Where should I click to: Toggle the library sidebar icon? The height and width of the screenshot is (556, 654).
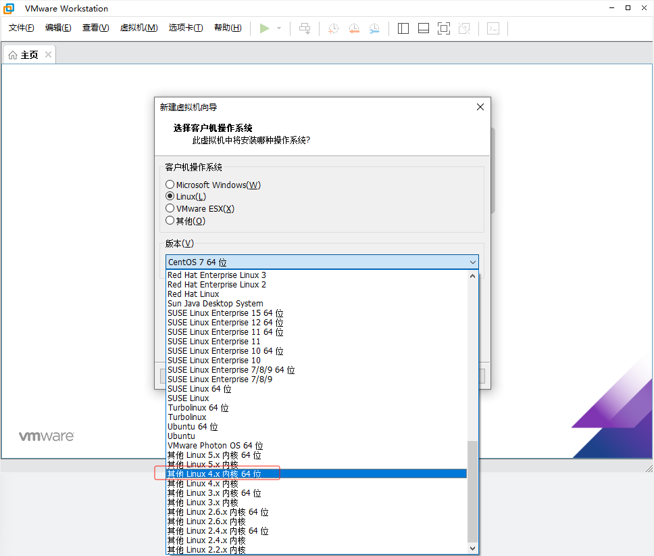(x=403, y=28)
